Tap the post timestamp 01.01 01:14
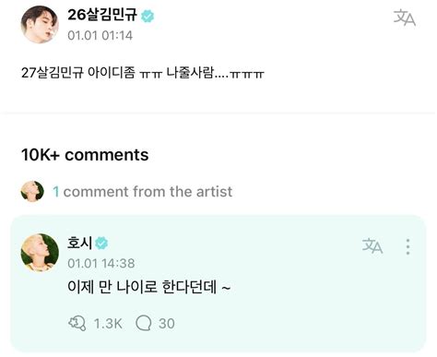Screen dimensions: 437x357 (100, 35)
